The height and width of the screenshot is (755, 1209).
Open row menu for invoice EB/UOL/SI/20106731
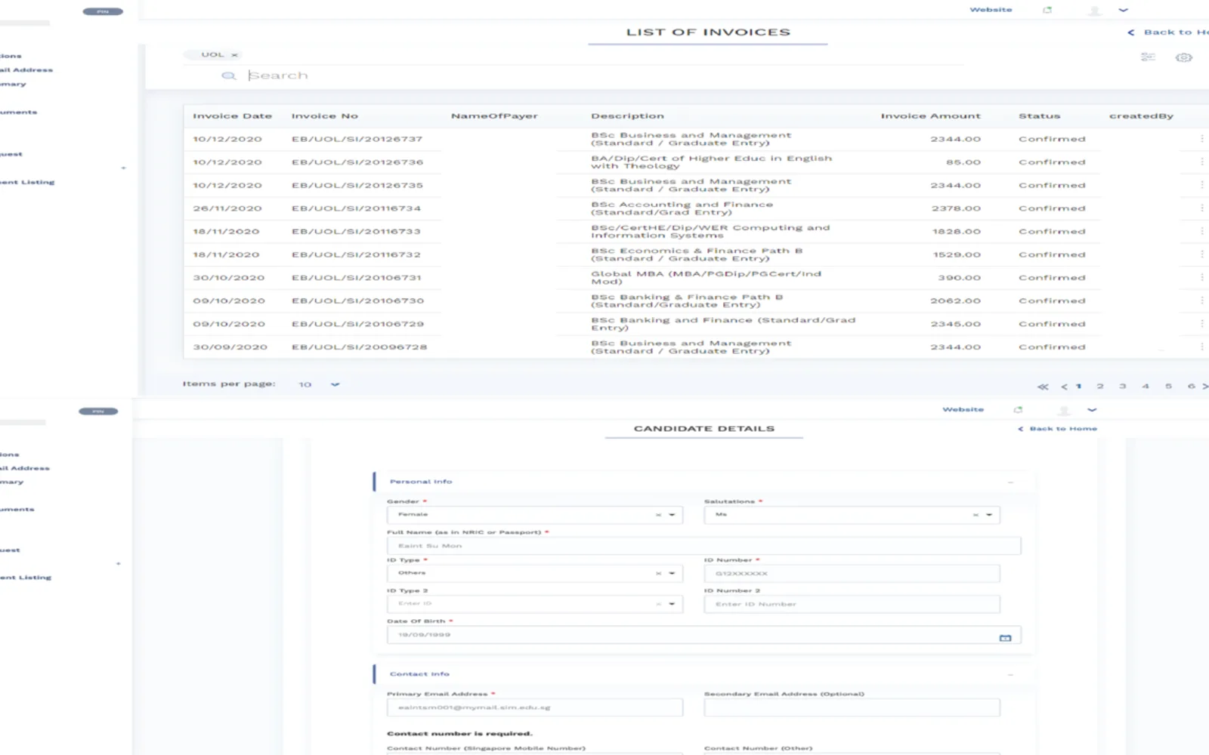click(x=1201, y=278)
